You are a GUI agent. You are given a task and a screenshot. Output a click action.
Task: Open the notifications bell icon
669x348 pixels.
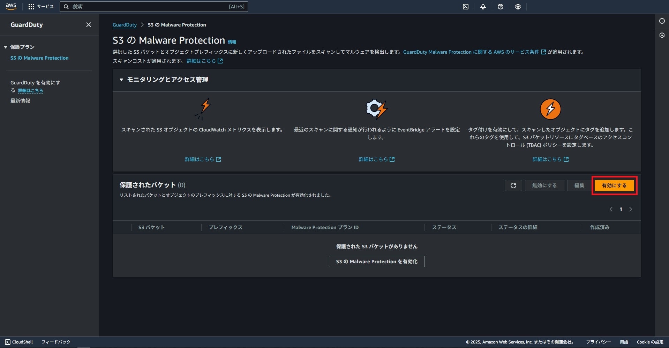(x=483, y=6)
